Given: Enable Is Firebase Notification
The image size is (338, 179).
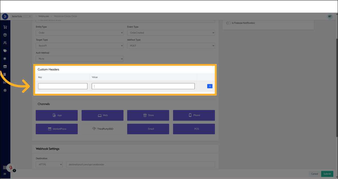Looking at the screenshot, I should (228, 23).
